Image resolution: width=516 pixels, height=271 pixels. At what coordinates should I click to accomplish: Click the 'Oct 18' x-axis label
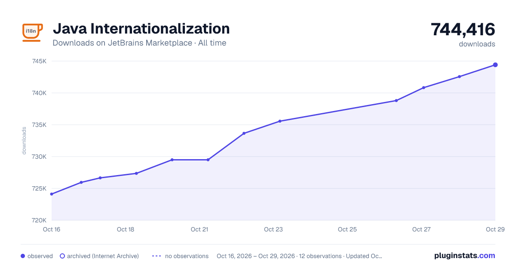coord(126,229)
